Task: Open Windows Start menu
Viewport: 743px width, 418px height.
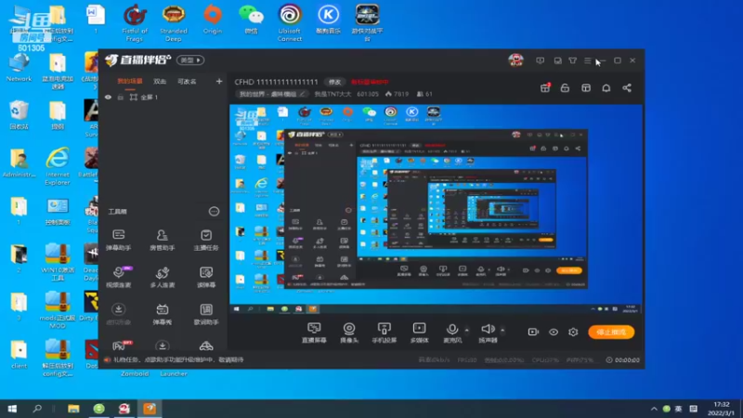Action: pyautogui.click(x=12, y=409)
